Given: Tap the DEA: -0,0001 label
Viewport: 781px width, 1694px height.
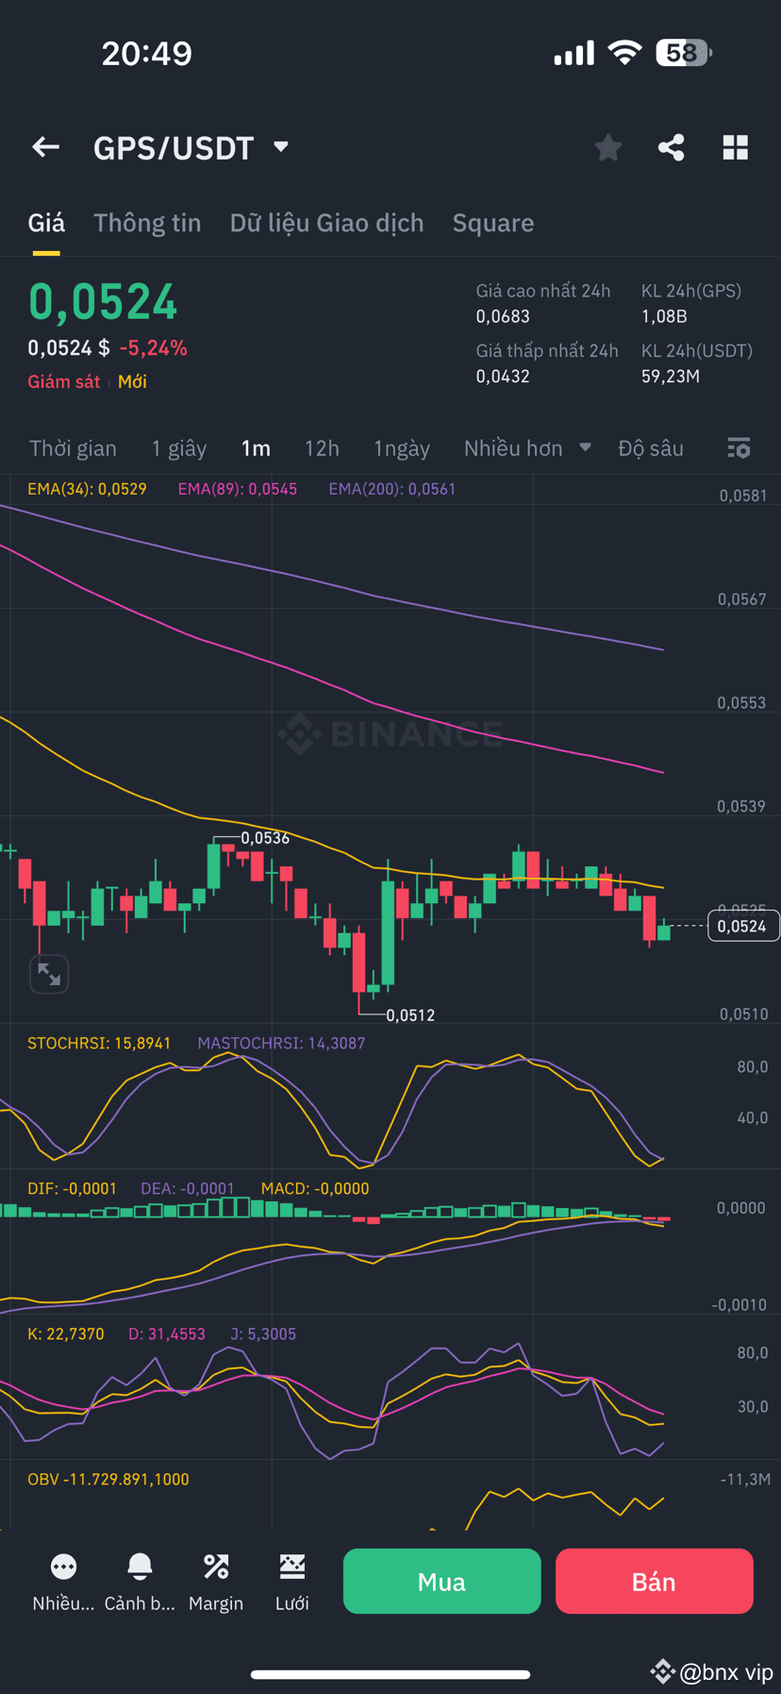Looking at the screenshot, I should 187,1188.
